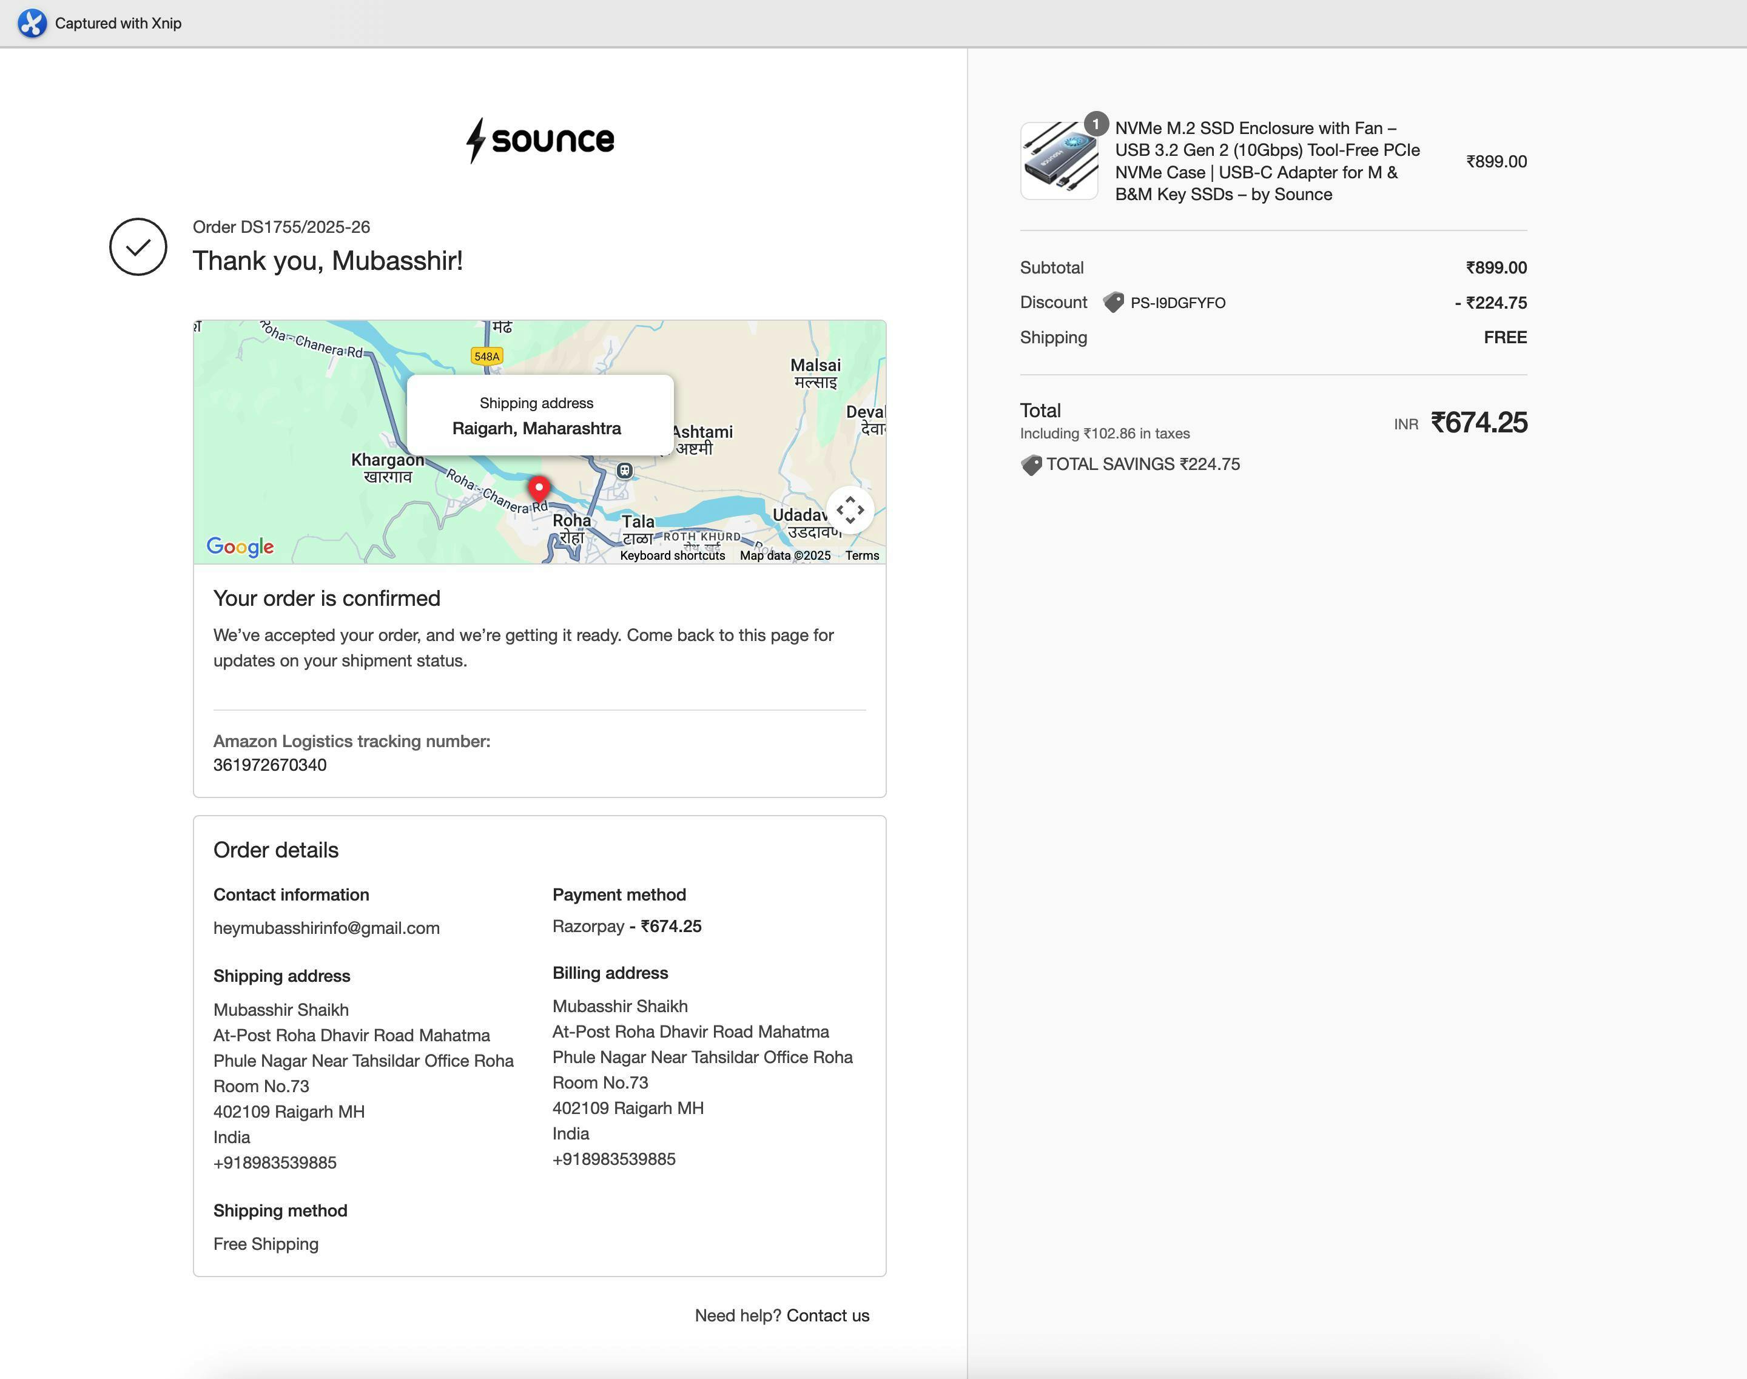Screen dimensions: 1747x1379
Task: Click the quantity badge on product image
Action: pos(1095,124)
